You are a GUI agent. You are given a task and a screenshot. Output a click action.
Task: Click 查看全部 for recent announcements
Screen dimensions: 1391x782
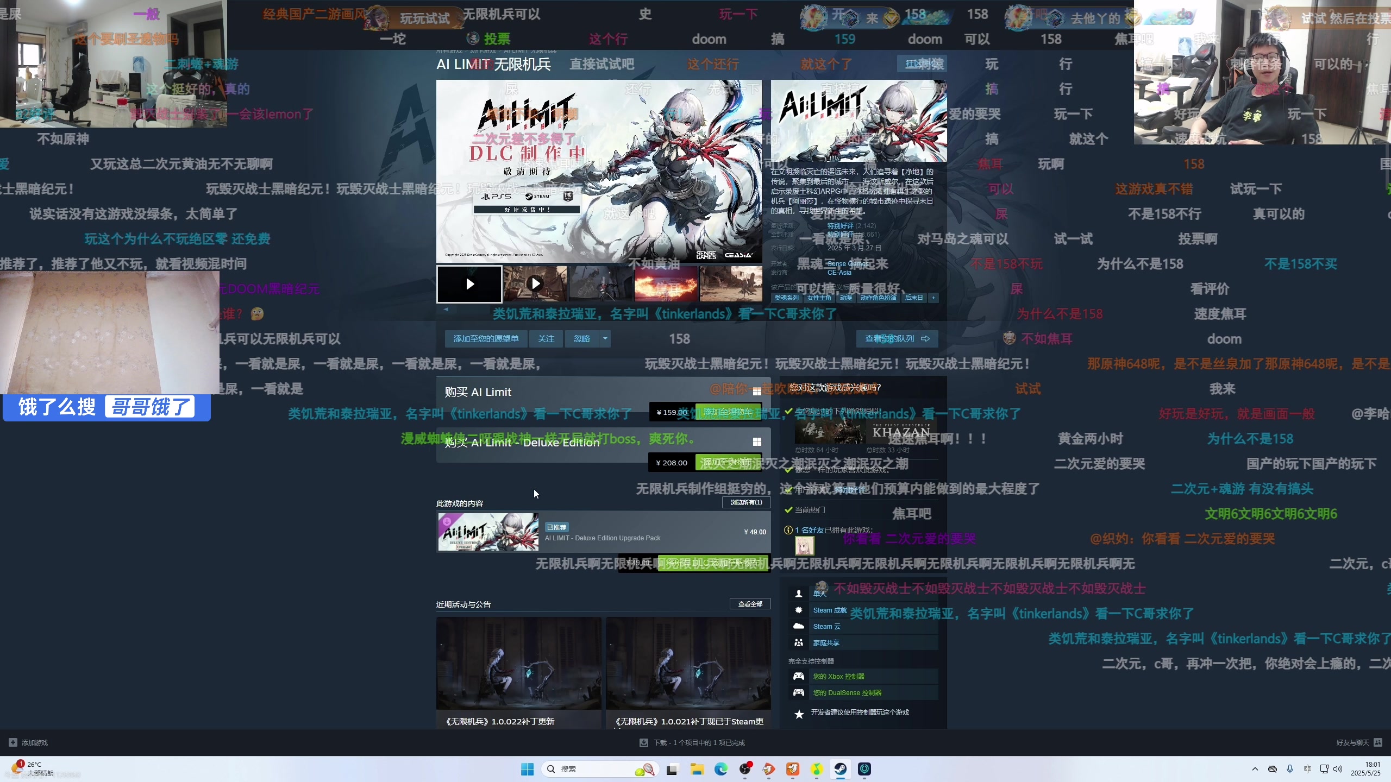(x=750, y=604)
